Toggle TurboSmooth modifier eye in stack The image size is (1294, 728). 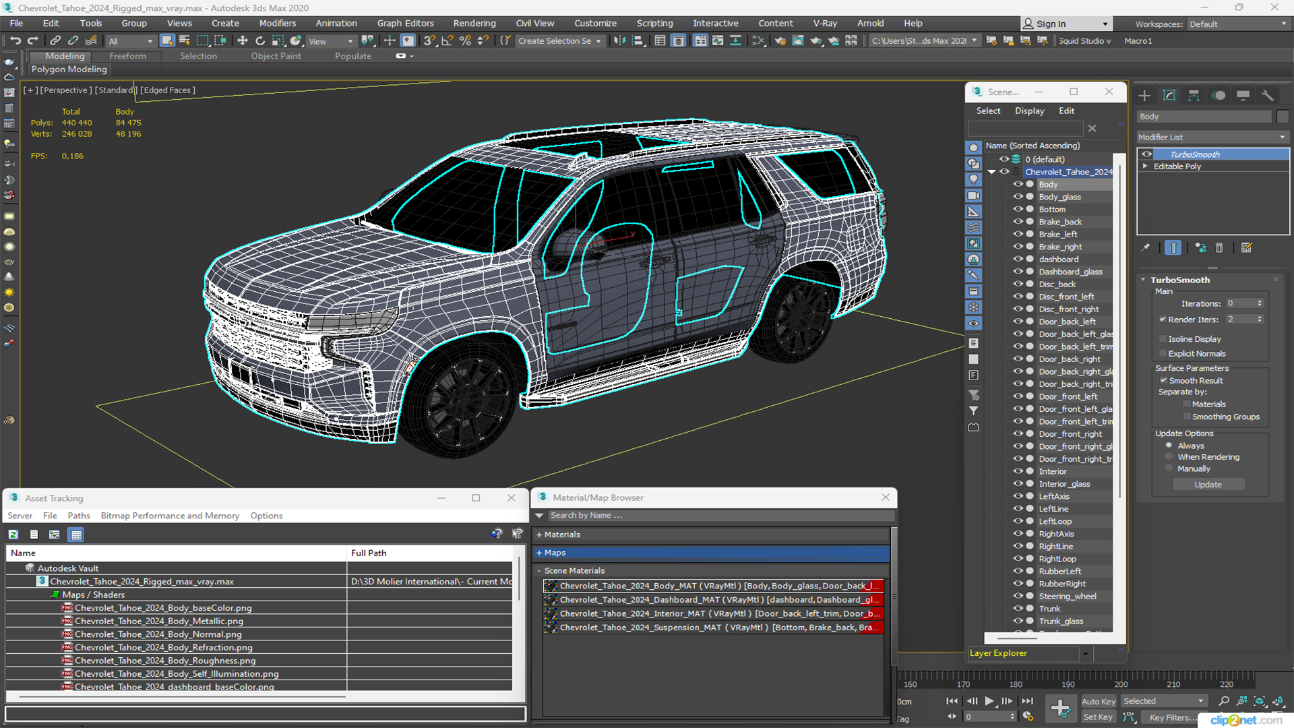tap(1146, 154)
